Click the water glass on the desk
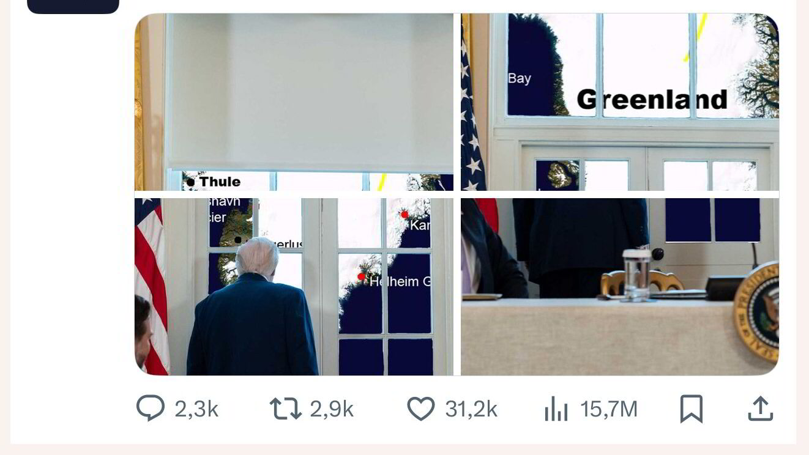The height and width of the screenshot is (455, 809). [636, 275]
